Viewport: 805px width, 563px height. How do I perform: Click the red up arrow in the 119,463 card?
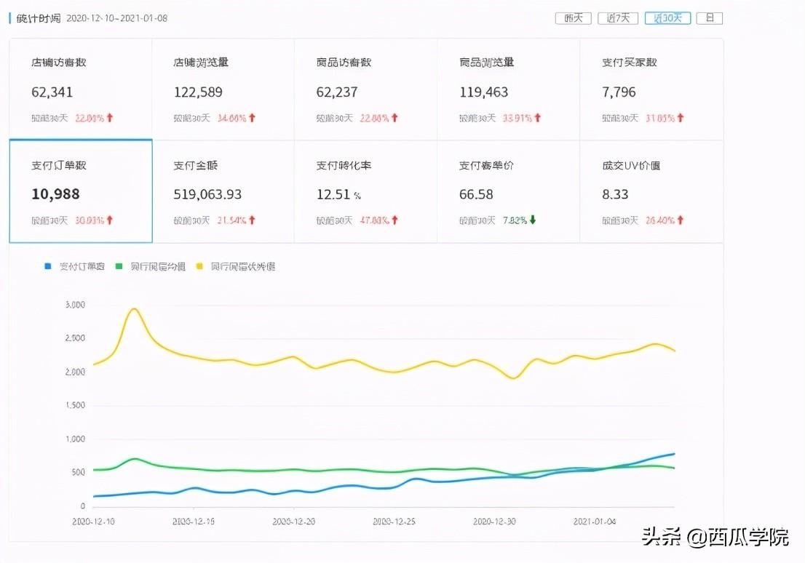(x=538, y=118)
